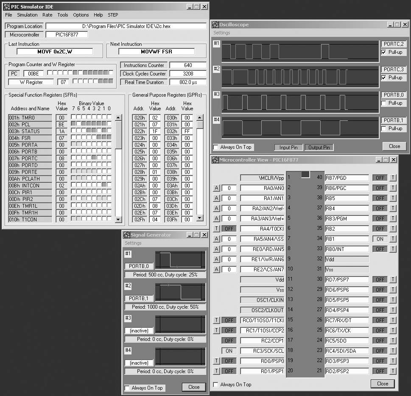This screenshot has height=396, width=411.
Task: Click Close button in Microcontroller View
Action: pos(382,384)
